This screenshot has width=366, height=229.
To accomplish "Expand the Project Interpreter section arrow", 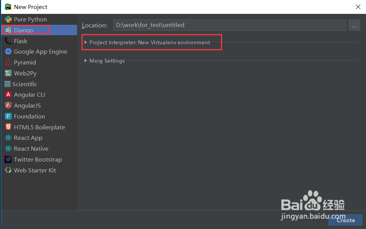I will point(86,42).
